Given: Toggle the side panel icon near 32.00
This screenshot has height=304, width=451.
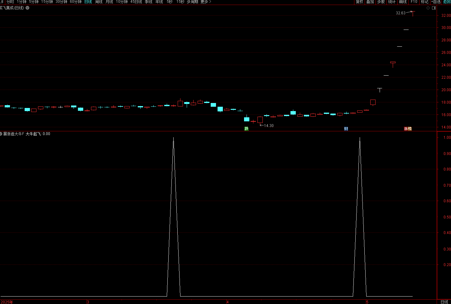Looking at the screenshot, I should 434,8.
